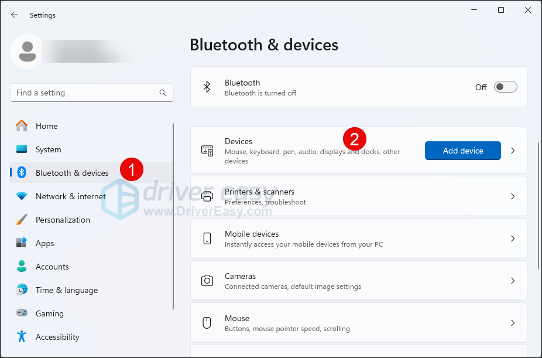Open Cameras settings via right chevron
Viewport: 542px width, 358px height.
coord(513,281)
